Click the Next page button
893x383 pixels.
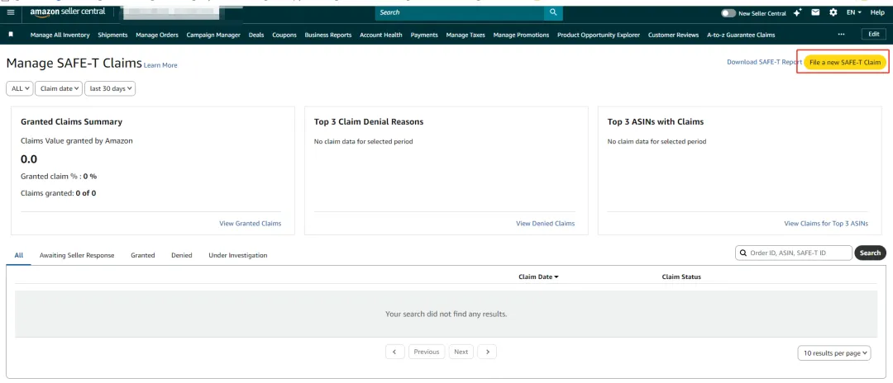pos(461,352)
